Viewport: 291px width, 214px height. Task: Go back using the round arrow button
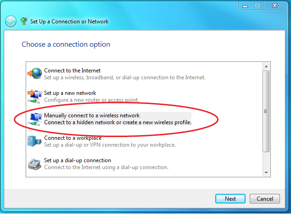11,21
